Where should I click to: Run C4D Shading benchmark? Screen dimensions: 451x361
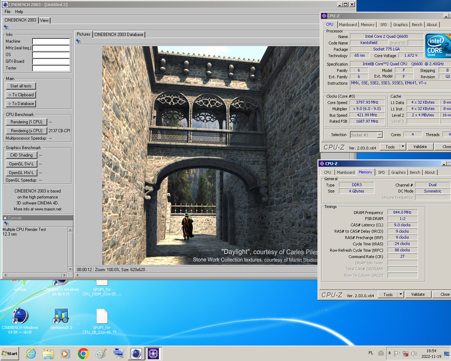21,155
